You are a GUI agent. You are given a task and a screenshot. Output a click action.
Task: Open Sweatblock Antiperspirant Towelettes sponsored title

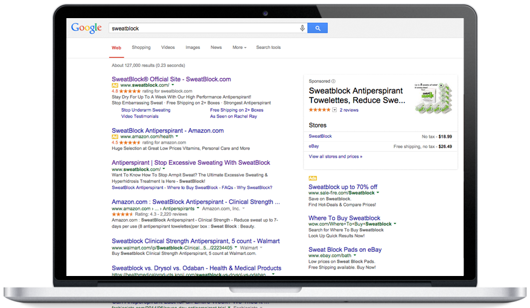(x=357, y=95)
